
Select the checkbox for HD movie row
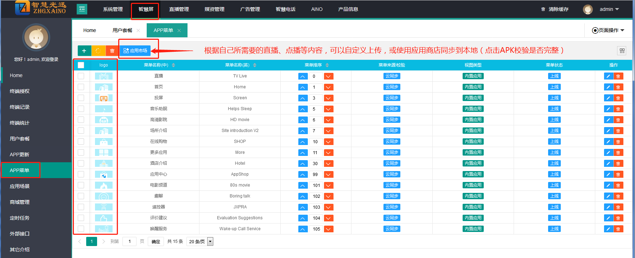pos(81,120)
